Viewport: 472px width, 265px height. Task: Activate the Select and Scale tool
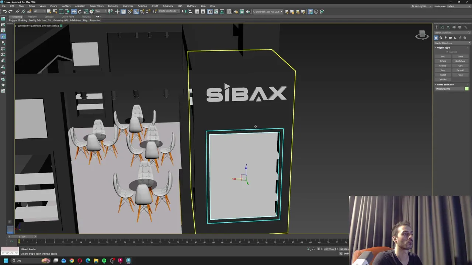[86, 11]
